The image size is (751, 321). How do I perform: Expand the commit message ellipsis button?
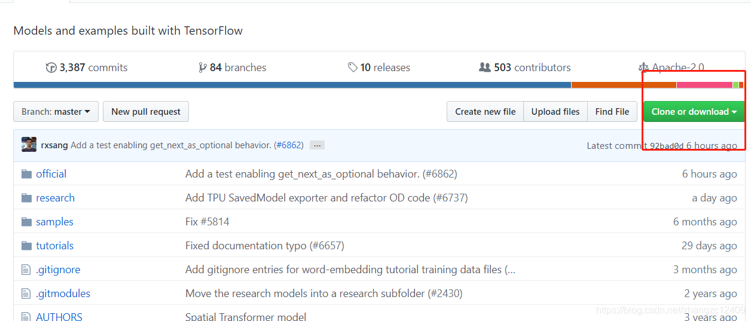pos(318,145)
